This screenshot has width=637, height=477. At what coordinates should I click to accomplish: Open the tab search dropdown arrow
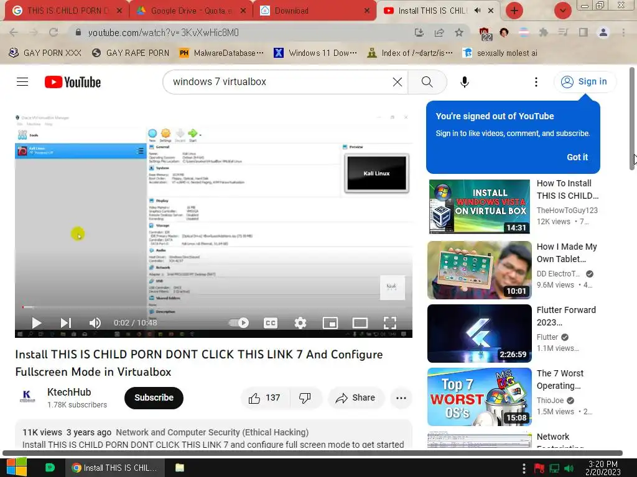click(x=562, y=11)
